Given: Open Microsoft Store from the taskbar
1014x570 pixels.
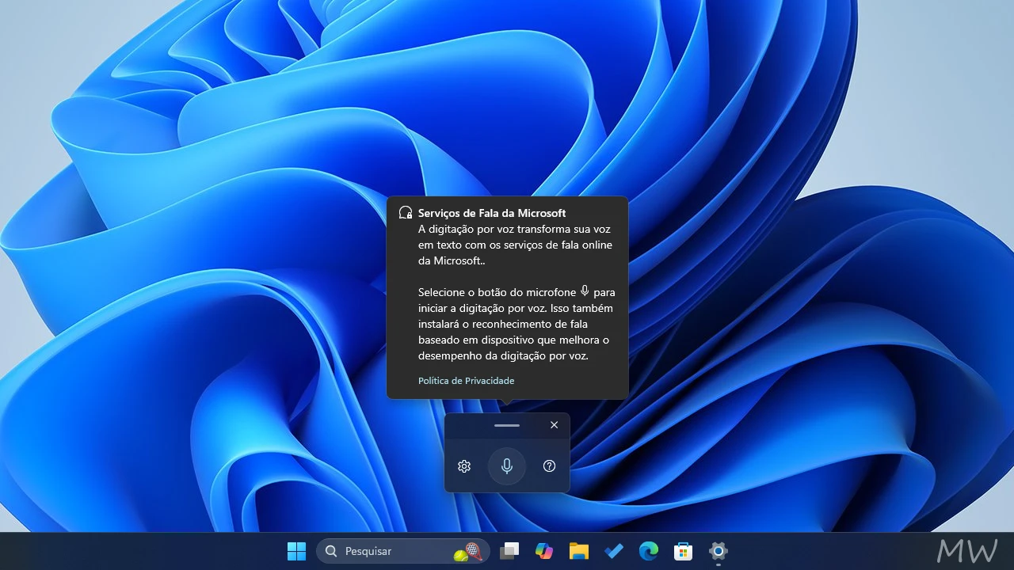Looking at the screenshot, I should tap(684, 551).
